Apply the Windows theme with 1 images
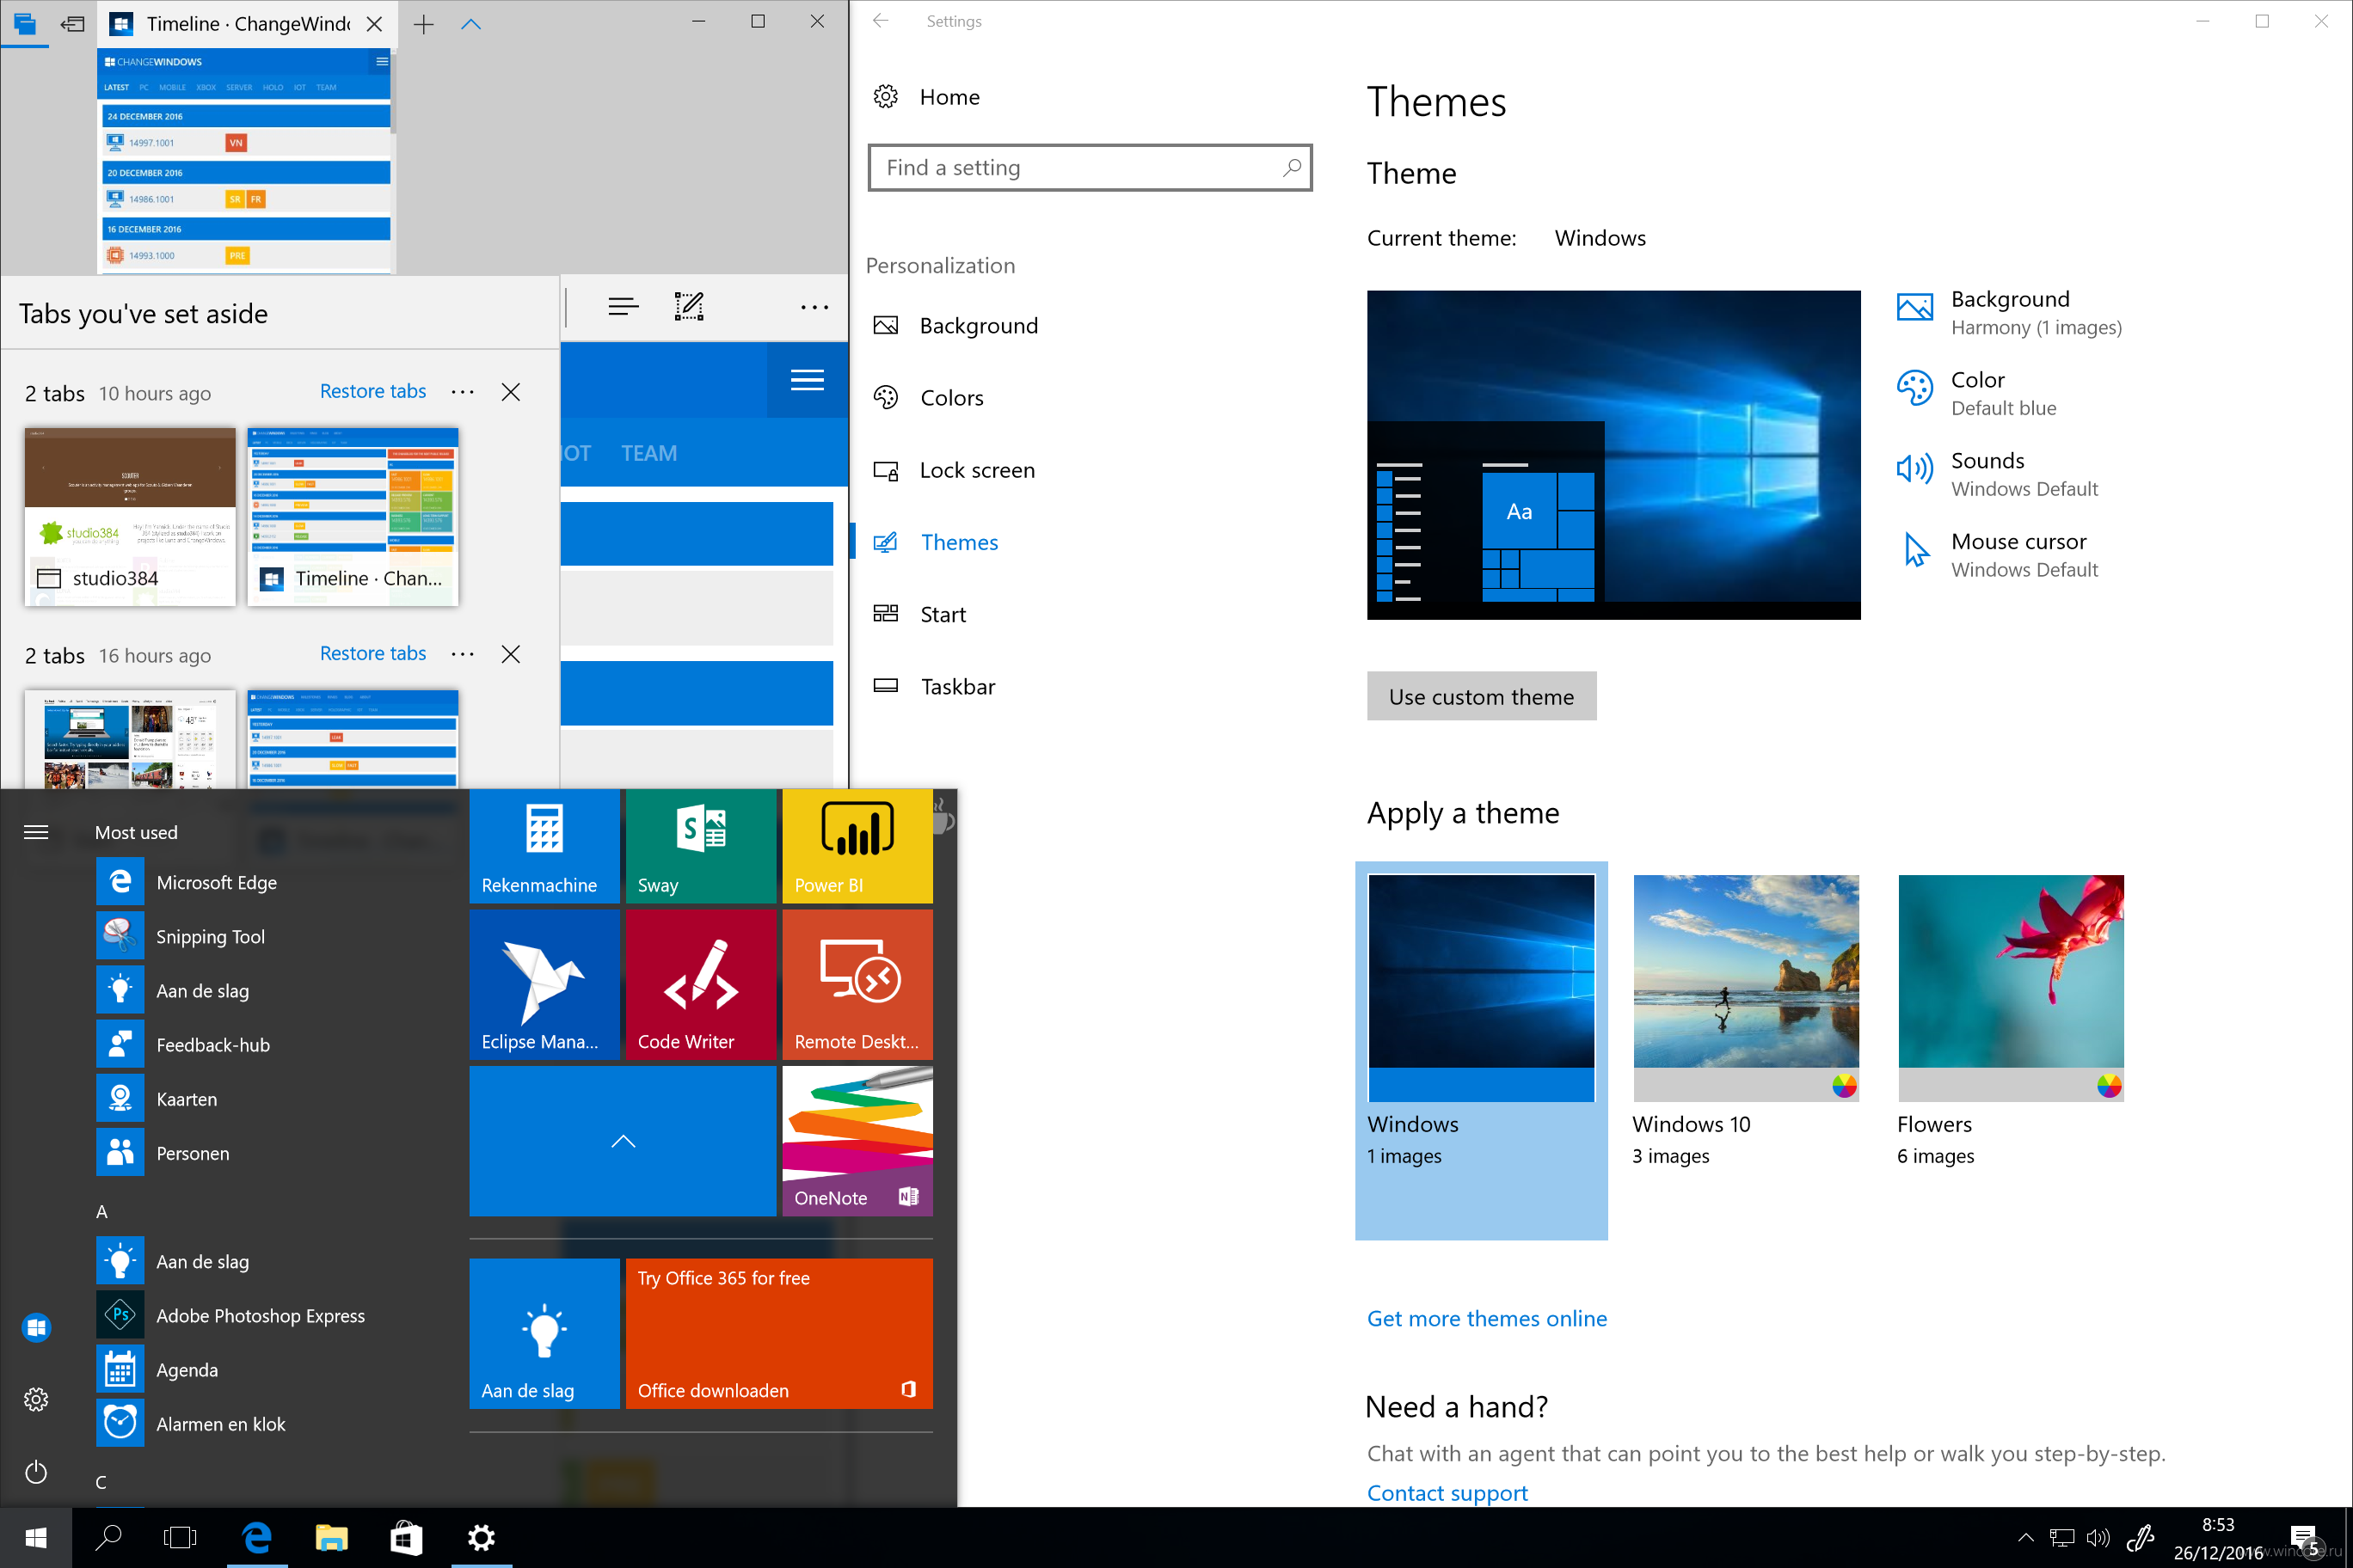The image size is (2353, 1568). (1482, 1050)
